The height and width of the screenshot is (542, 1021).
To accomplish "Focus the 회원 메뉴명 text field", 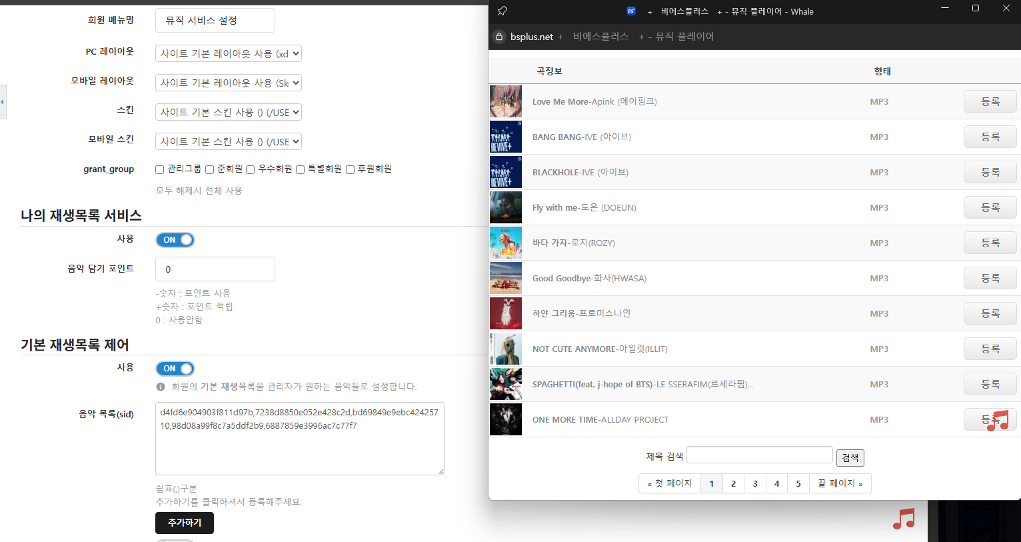I will (215, 21).
